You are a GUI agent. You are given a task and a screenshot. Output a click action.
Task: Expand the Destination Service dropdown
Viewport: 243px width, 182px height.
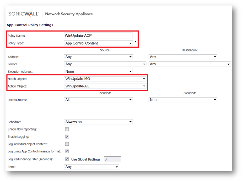coord(190,64)
